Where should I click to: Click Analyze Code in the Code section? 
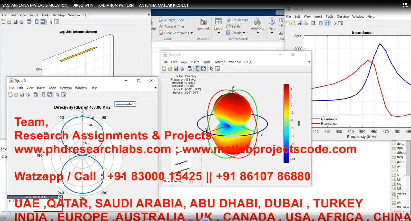pyautogui.click(x=171, y=20)
